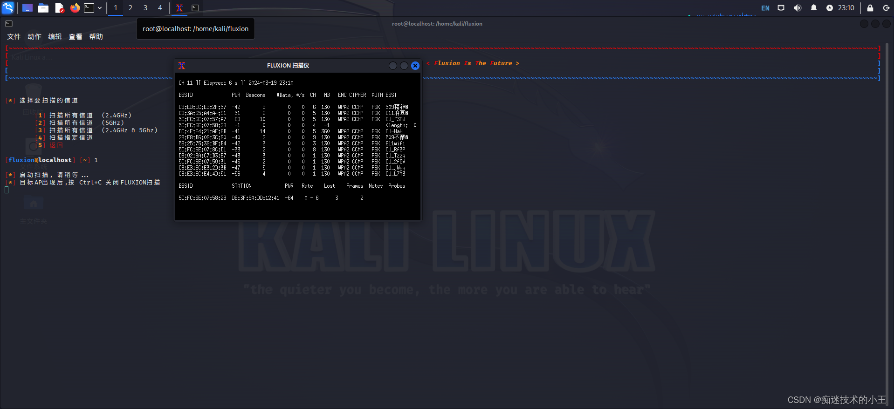894x409 pixels.
Task: Click option 5 返回
Action: click(x=50, y=145)
